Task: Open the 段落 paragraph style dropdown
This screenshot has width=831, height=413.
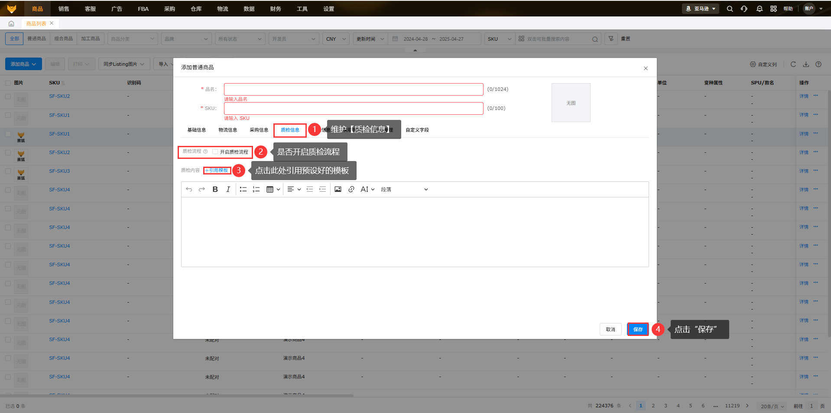Action: pyautogui.click(x=404, y=190)
